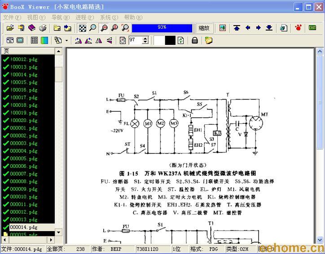The width and height of the screenshot is (325, 254).
Task: Go to previous page with left arrow
Action: 248,28
